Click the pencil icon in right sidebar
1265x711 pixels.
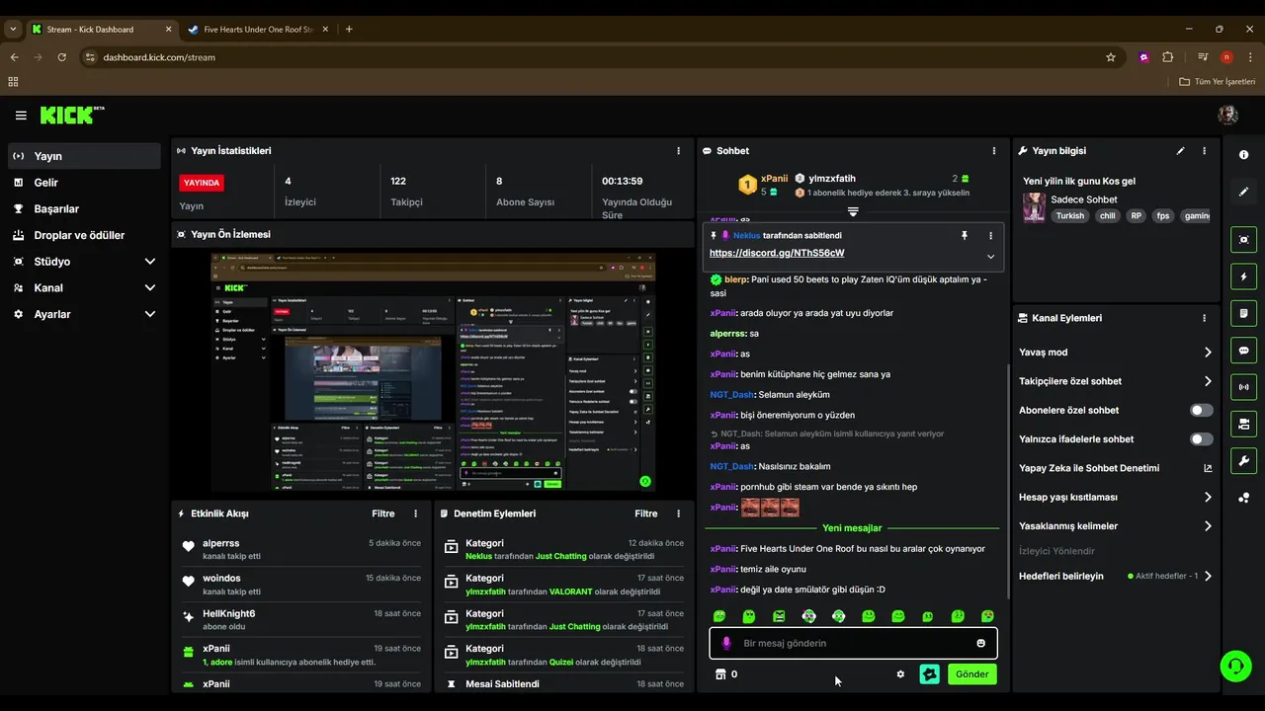[1243, 192]
